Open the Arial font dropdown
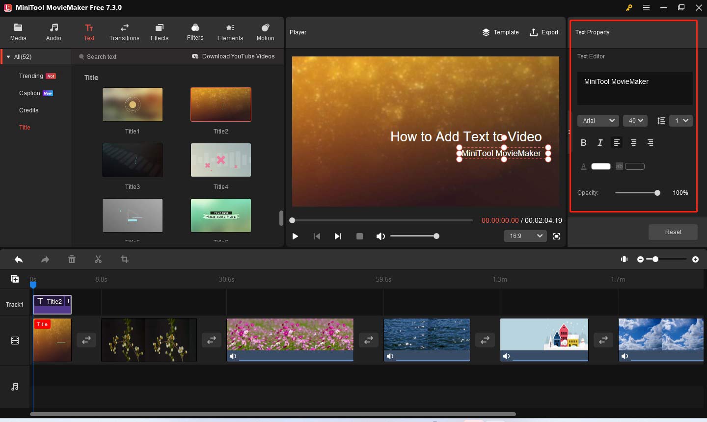Screen dimensions: 707x422 point(598,121)
